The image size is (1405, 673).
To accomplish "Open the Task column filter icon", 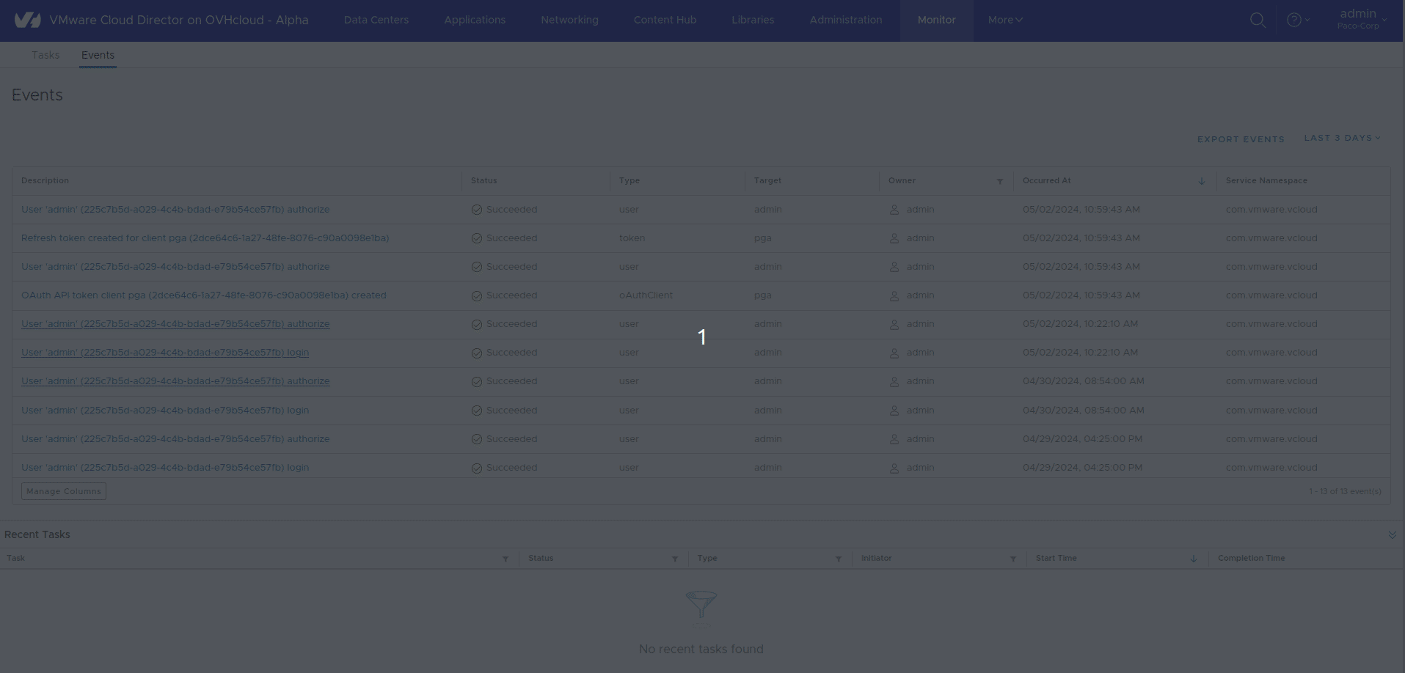I will pos(505,559).
